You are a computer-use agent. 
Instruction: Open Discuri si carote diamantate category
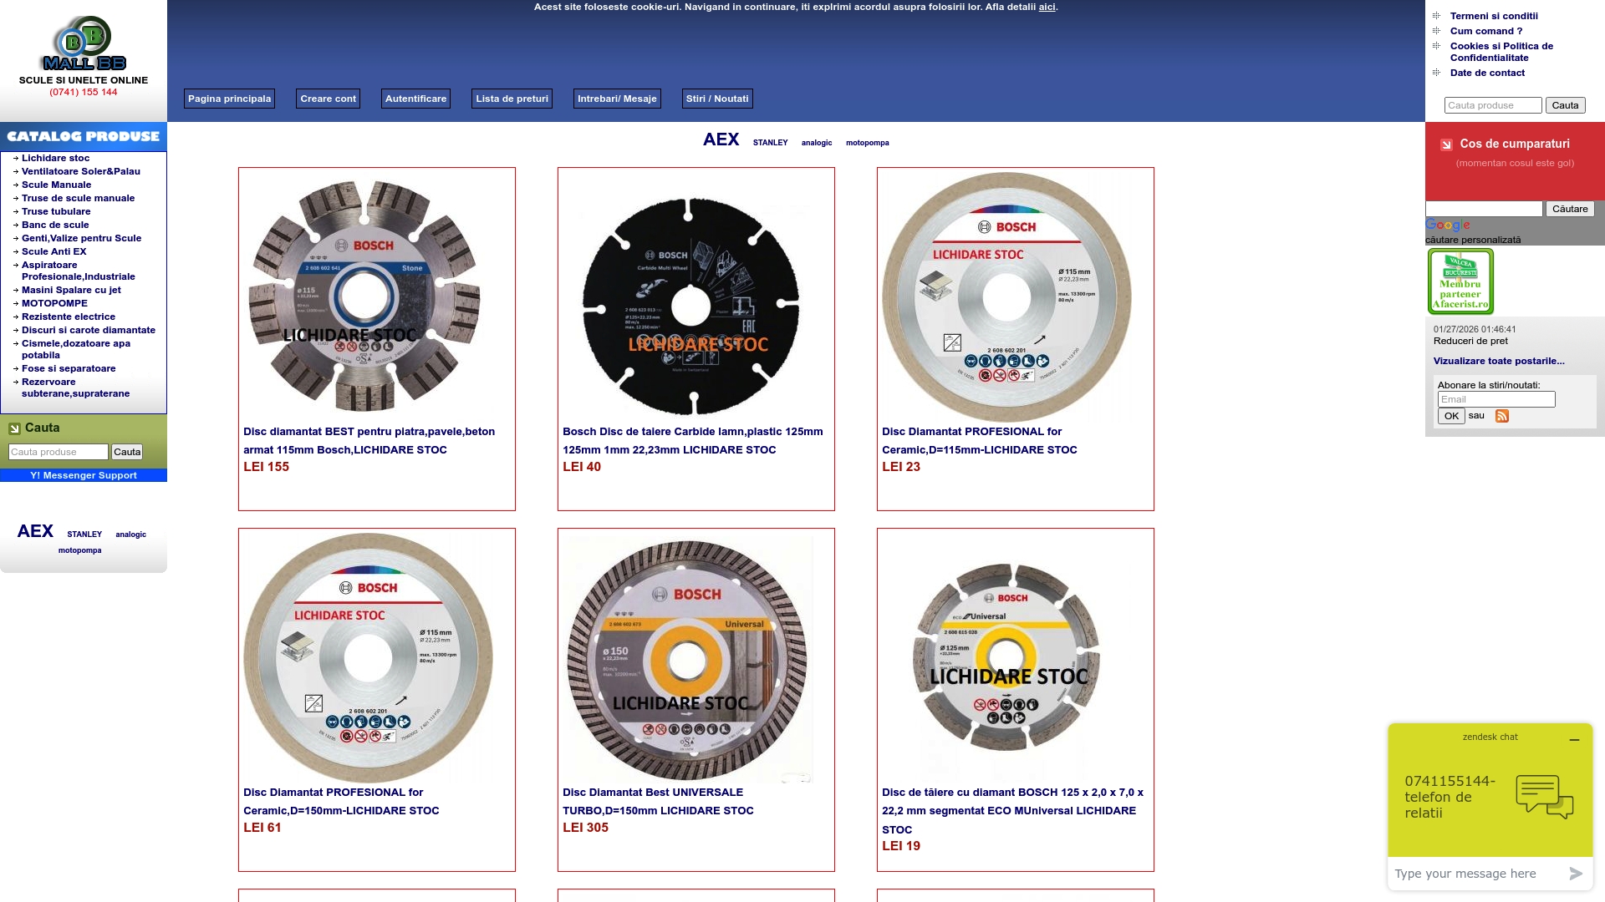(88, 330)
